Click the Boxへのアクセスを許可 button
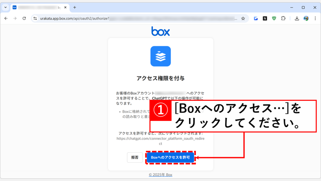 [x=170, y=157]
